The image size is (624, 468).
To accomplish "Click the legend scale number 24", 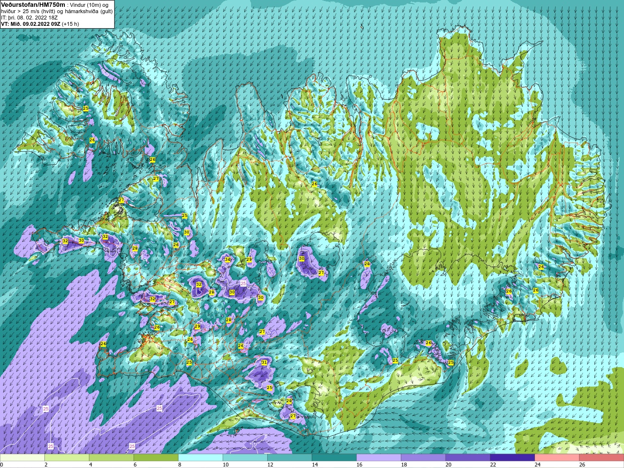I will [538, 465].
